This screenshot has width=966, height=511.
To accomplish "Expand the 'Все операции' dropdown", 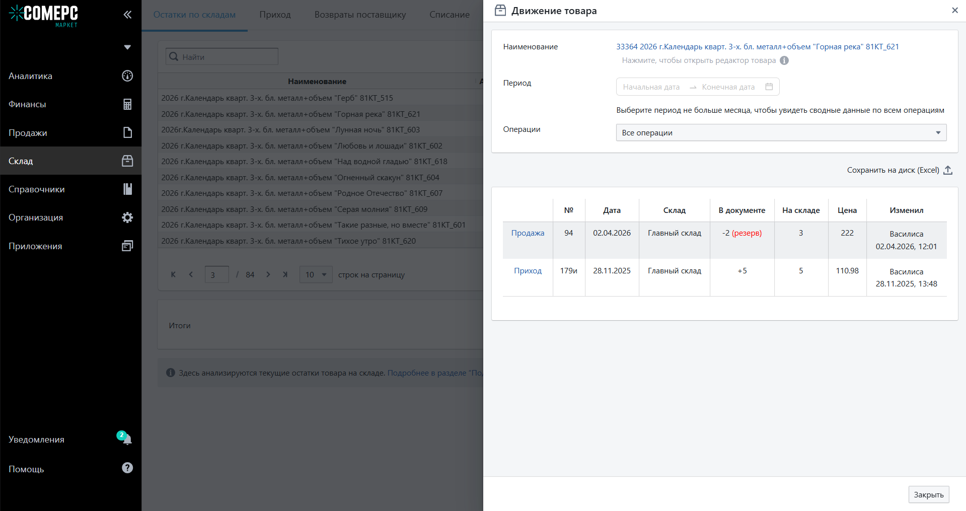I will pos(781,133).
